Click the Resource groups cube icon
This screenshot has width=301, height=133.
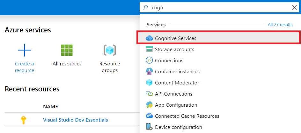pyautogui.click(x=110, y=50)
